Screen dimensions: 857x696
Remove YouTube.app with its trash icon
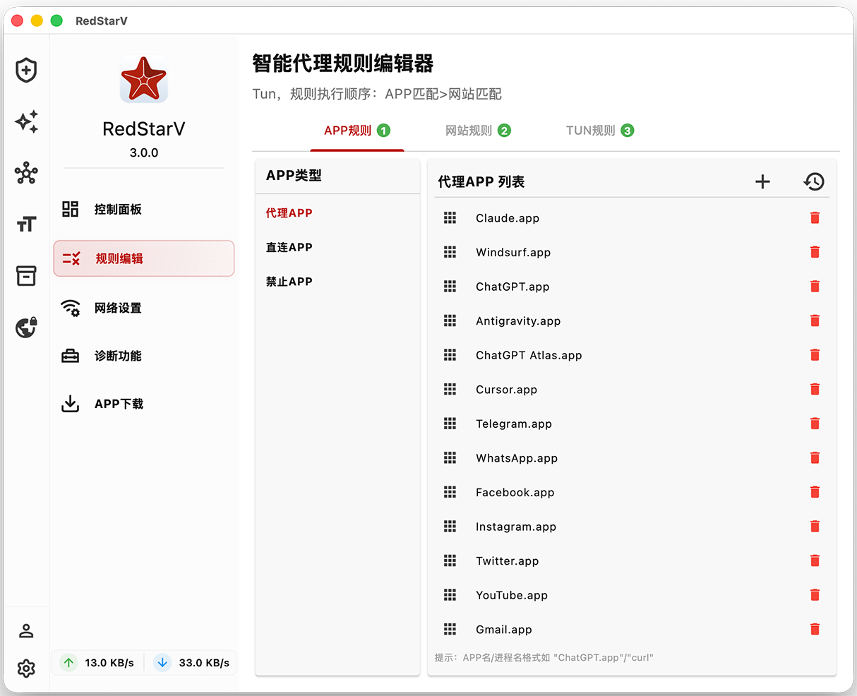815,594
